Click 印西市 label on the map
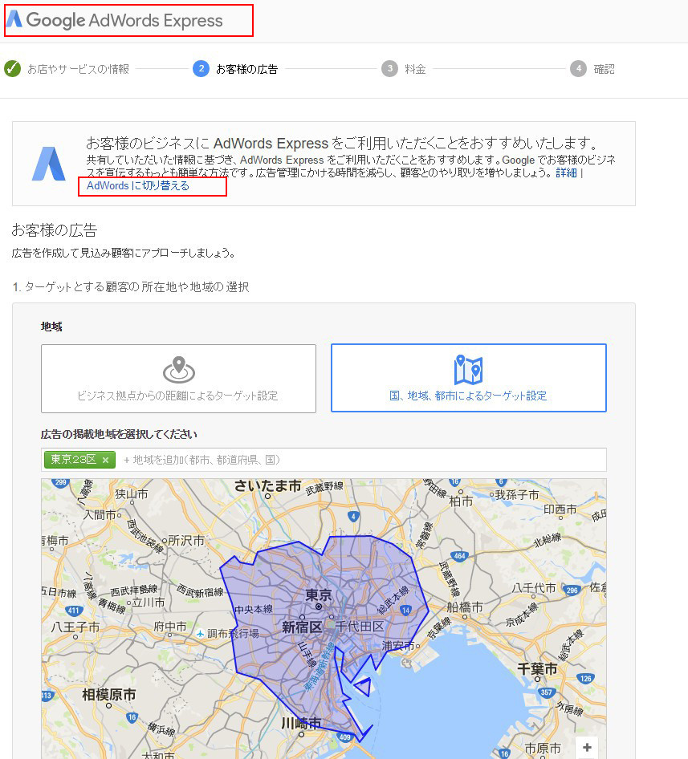This screenshot has height=759, width=688. (x=560, y=509)
